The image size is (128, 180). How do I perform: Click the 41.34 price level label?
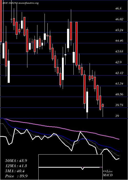coord(119,84)
